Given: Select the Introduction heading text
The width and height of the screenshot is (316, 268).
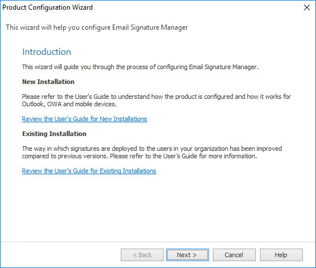Looking at the screenshot, I should [46, 52].
